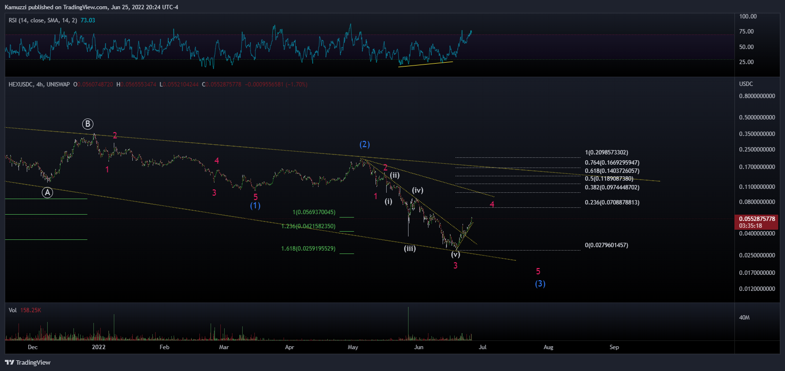
Task: Click the 0.3500000000 price axis label
Action: pyautogui.click(x=757, y=134)
